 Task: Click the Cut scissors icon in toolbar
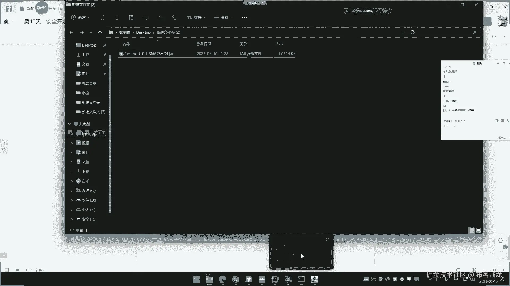pos(102,17)
